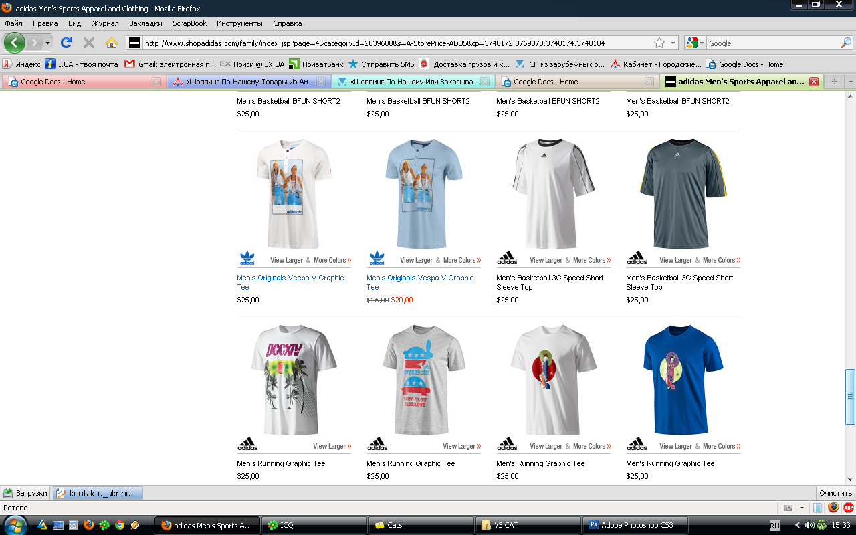This screenshot has height=535, width=856.
Task: Open Google Drive quick launch icon
Action: pyautogui.click(x=42, y=525)
